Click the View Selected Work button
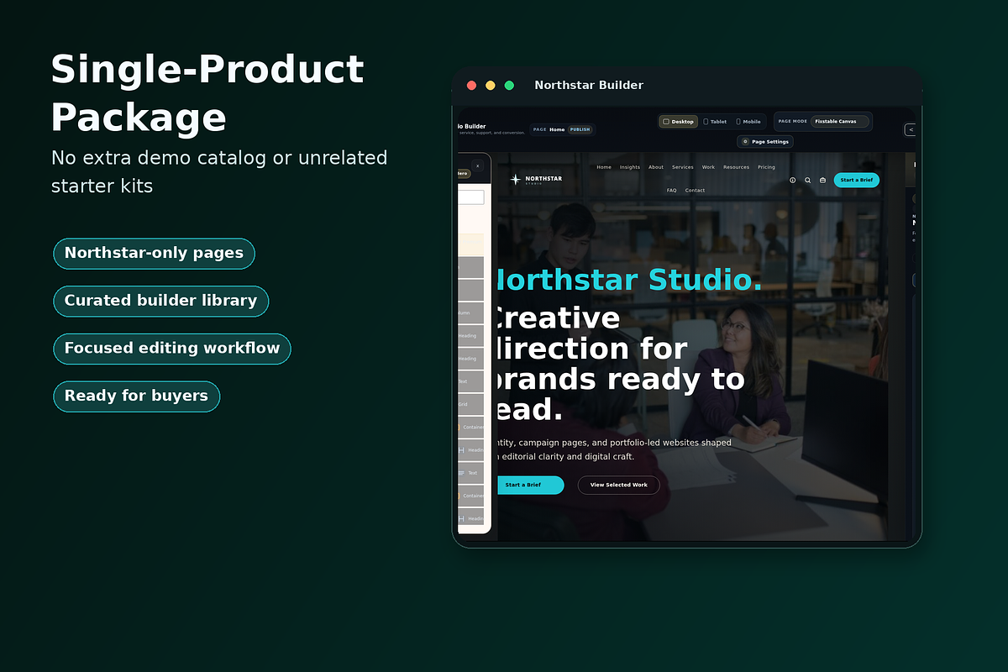 [x=618, y=485]
